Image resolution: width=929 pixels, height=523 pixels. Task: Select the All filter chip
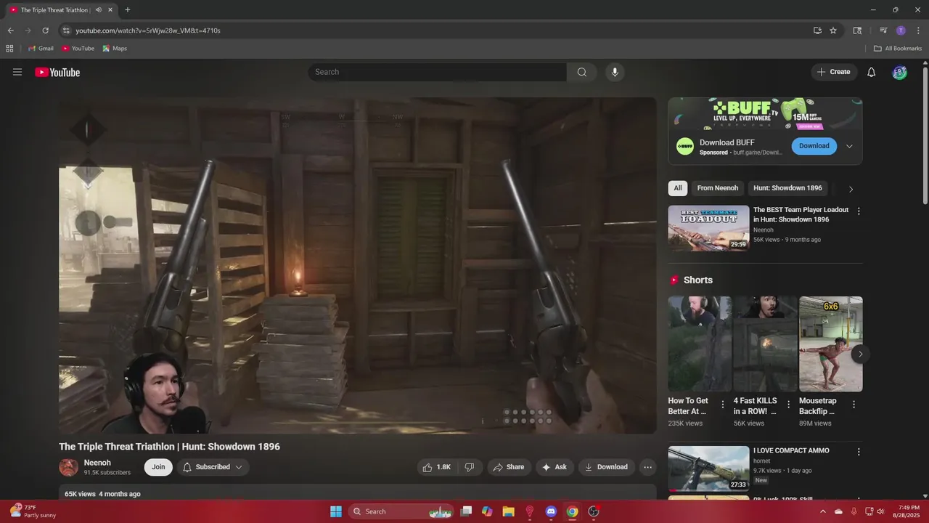(678, 188)
